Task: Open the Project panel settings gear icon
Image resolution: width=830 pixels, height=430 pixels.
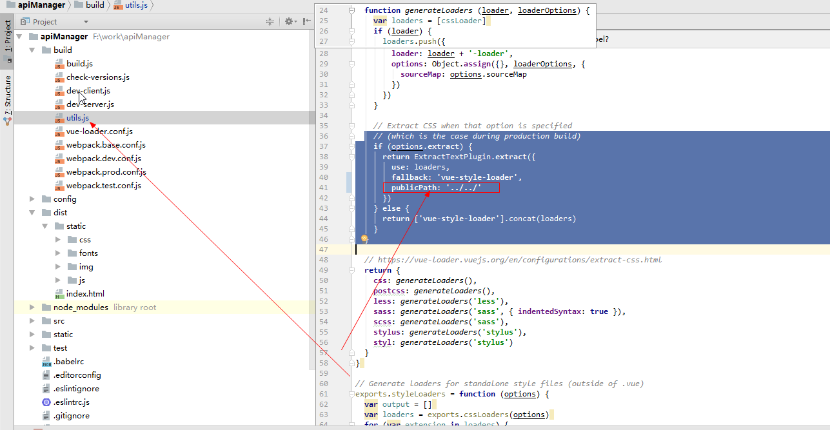Action: (289, 21)
